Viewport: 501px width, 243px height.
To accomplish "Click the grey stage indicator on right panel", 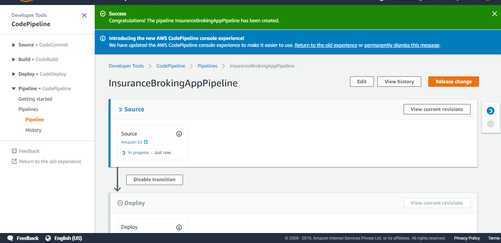I will click(490, 124).
